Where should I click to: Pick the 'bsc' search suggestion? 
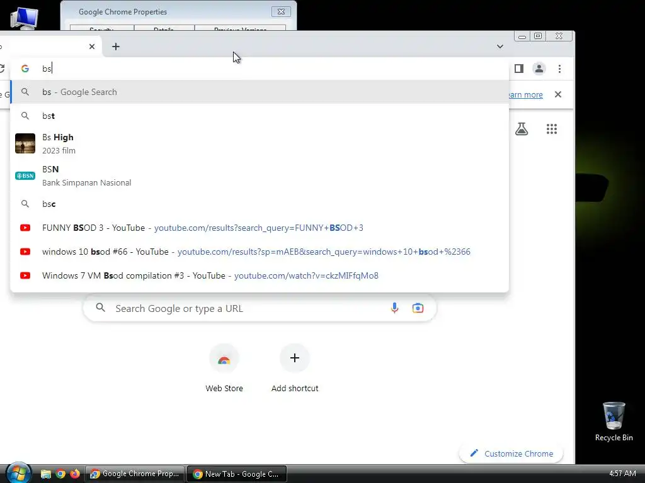[260, 204]
